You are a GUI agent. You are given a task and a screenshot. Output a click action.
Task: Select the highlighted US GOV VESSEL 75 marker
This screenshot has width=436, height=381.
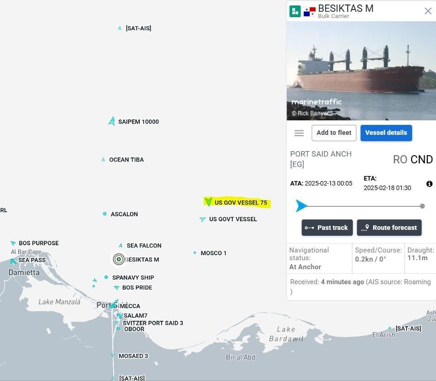pos(208,202)
